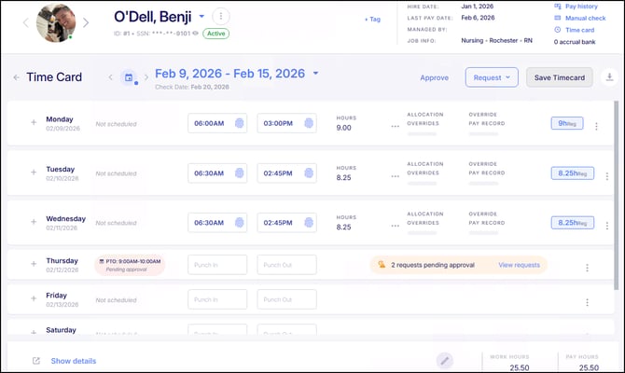The height and width of the screenshot is (373, 625).
Task: Click View requests on Thursday row
Action: click(x=519, y=265)
